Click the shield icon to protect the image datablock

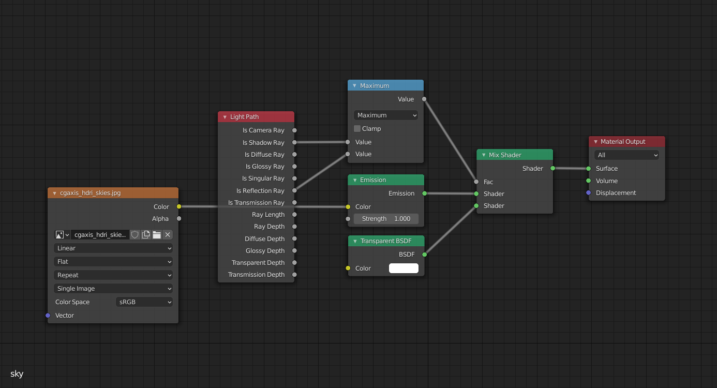pyautogui.click(x=135, y=234)
